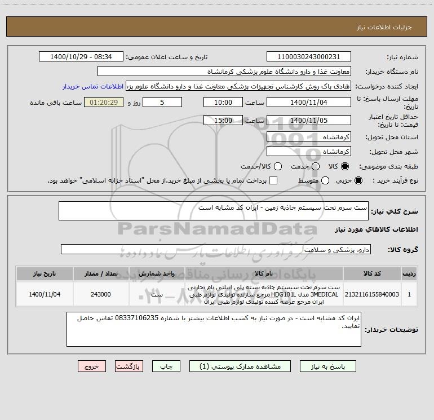Click the product name cell with 3MEDICAL
Viewport: 434px width, 420px height.
click(x=264, y=294)
